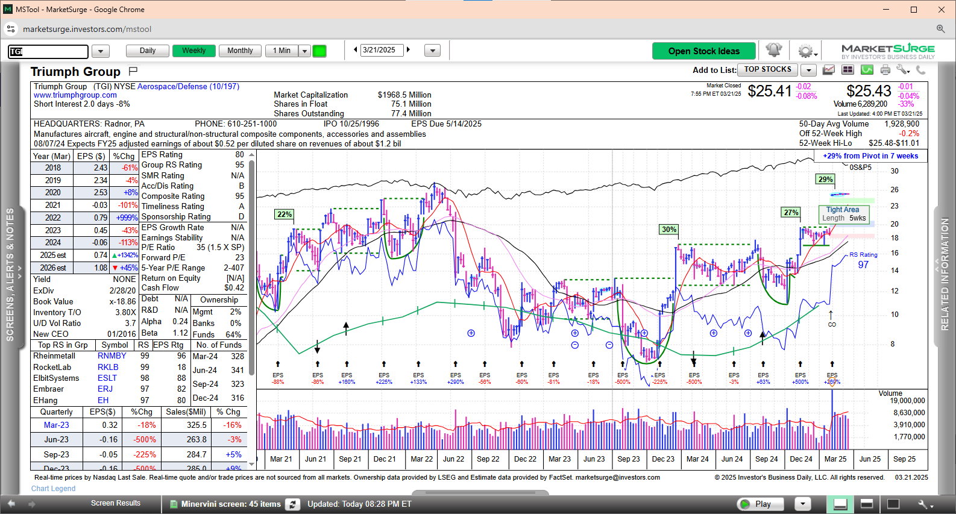Screen dimensions: 956x514
Task: Click the 30% base gain marker
Action: [669, 230]
